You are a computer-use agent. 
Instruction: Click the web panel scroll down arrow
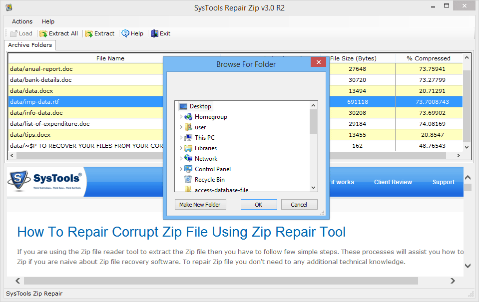point(468,266)
